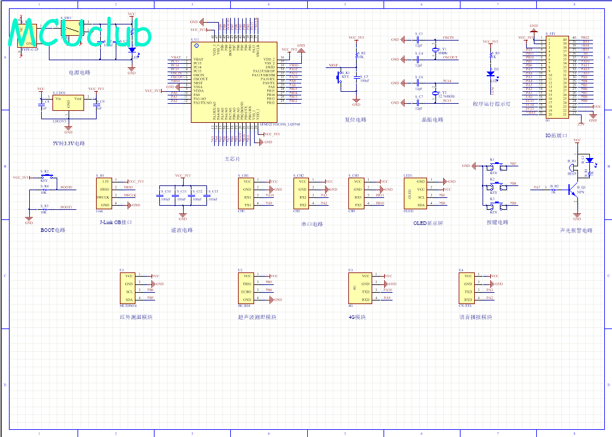Select the S_CH1 serial connector block

[x=246, y=194]
